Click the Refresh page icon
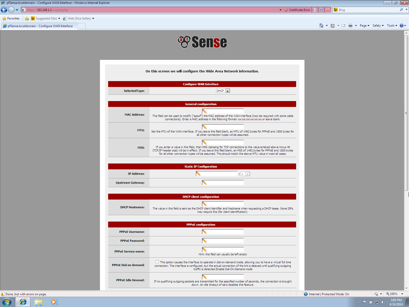This screenshot has width=409, height=307. pos(321,10)
